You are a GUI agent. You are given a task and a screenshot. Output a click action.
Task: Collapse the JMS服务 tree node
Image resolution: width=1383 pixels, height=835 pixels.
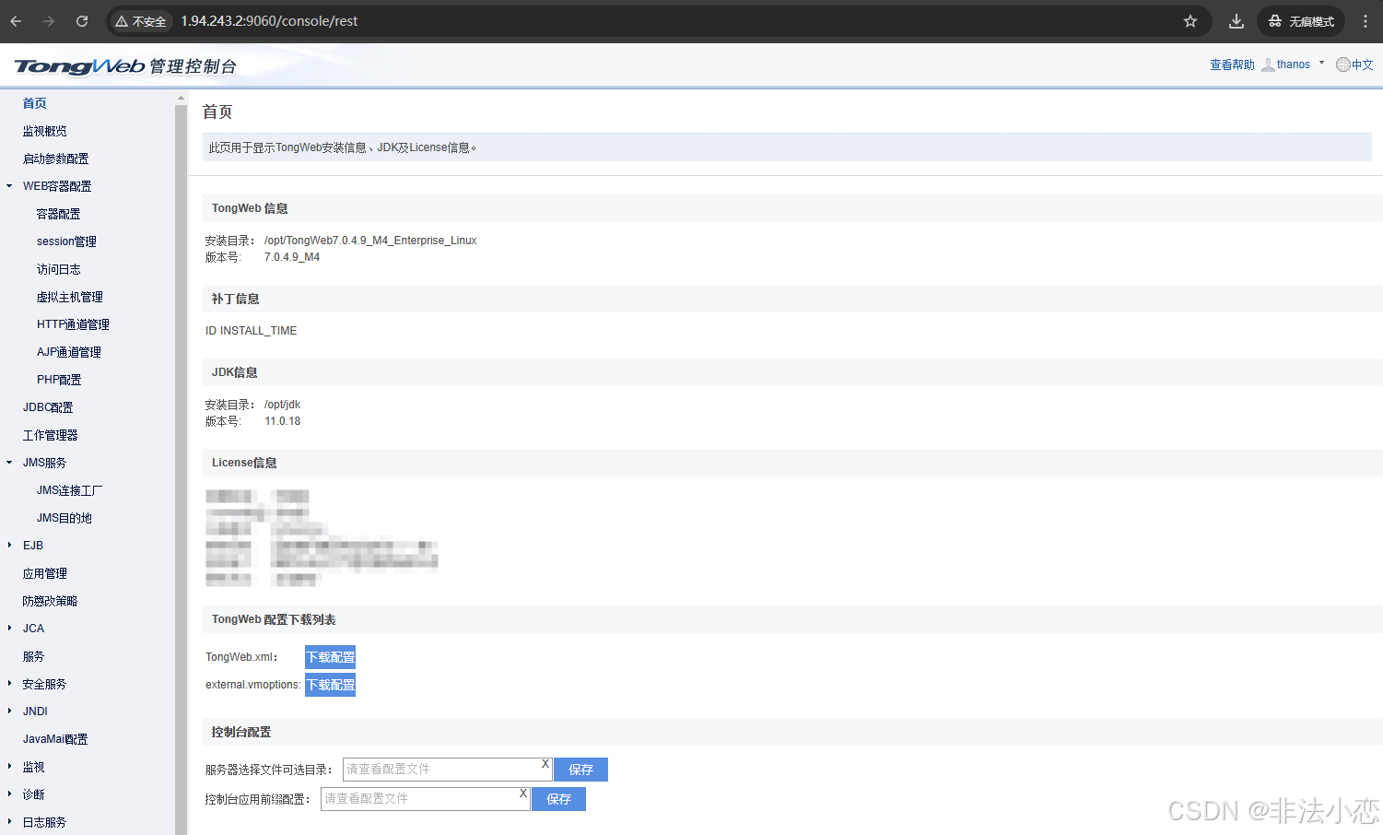coord(9,463)
